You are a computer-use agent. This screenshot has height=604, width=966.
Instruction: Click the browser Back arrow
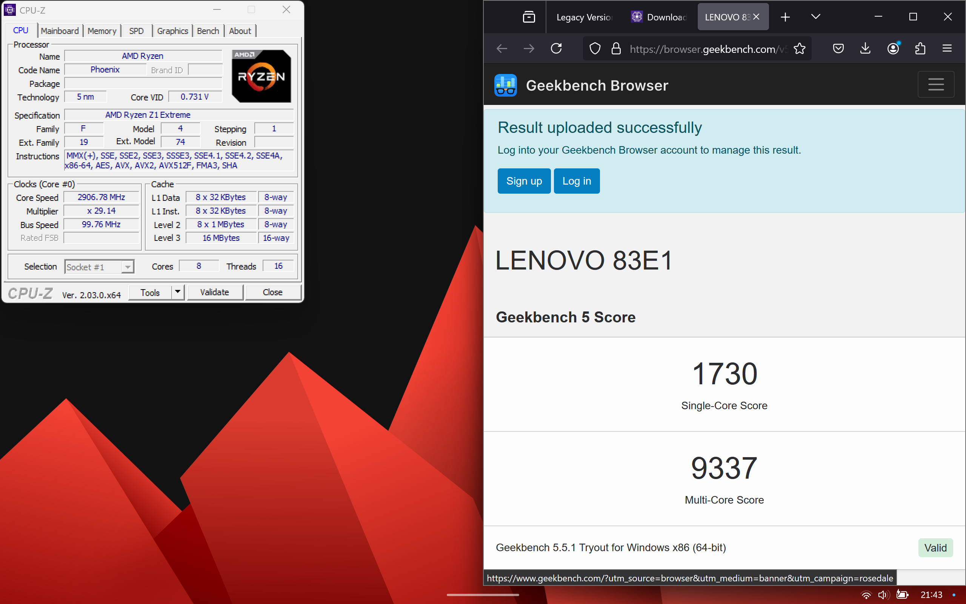click(502, 49)
